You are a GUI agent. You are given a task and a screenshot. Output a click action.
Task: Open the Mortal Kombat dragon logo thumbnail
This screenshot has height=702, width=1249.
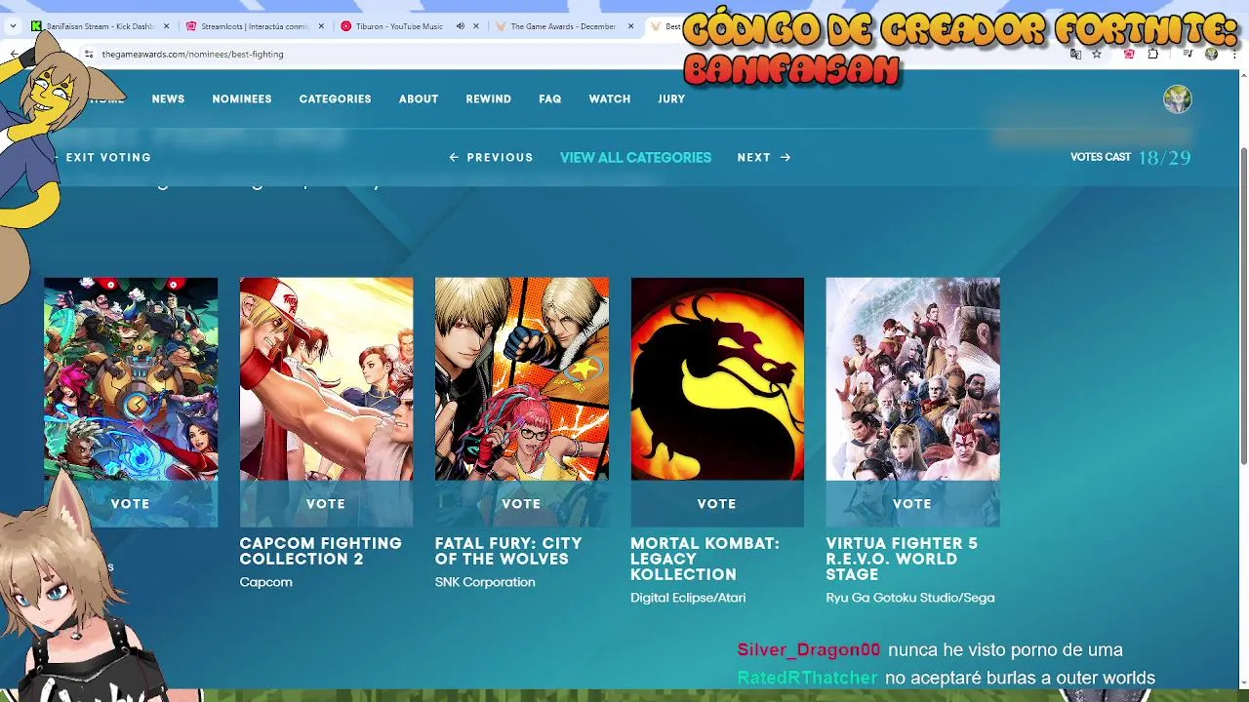[717, 379]
